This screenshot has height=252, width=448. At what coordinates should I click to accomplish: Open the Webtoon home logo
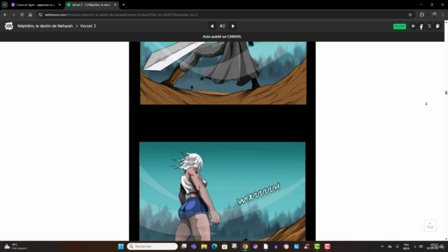tap(9, 26)
